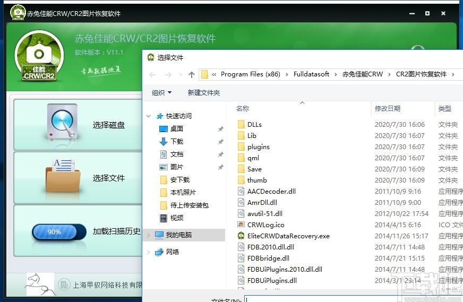The height and width of the screenshot is (302, 463).
Task: Select file FDB.2010.dll.dll
Action: (271, 247)
